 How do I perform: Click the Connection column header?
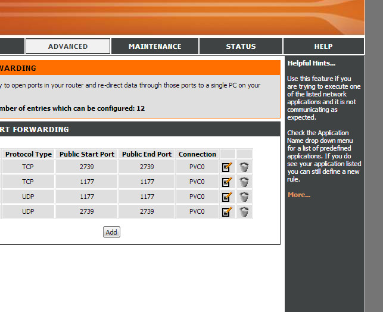point(197,154)
